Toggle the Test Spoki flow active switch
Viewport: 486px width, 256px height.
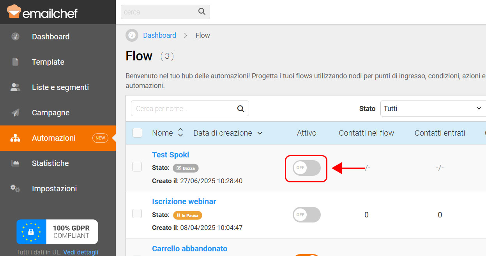tap(307, 168)
